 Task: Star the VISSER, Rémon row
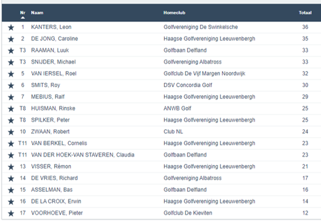11,167
